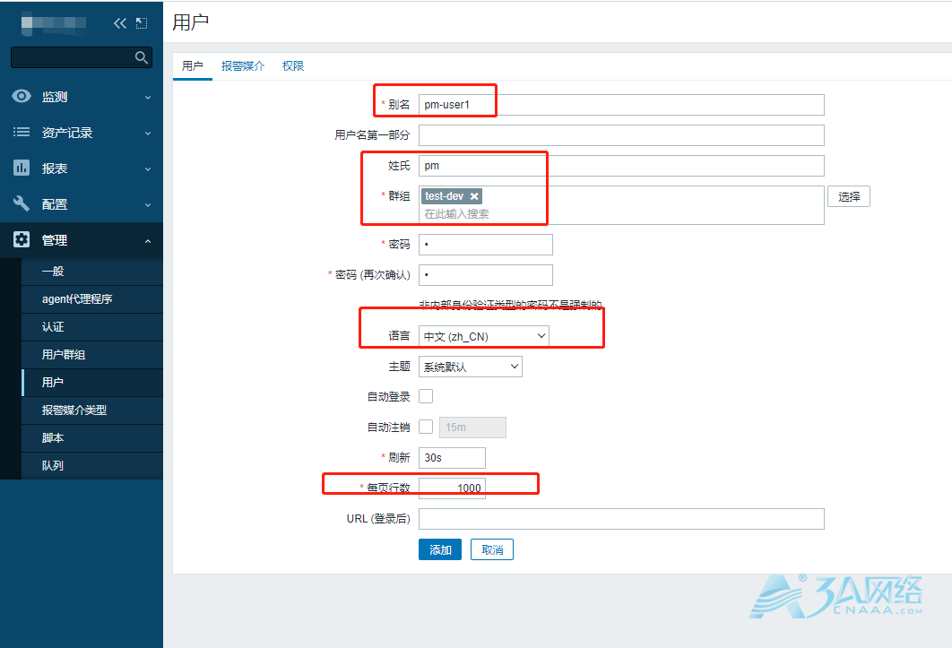Screen dimensions: 952x648
Task: Click the 刷新 field containing 30s
Action: click(452, 458)
